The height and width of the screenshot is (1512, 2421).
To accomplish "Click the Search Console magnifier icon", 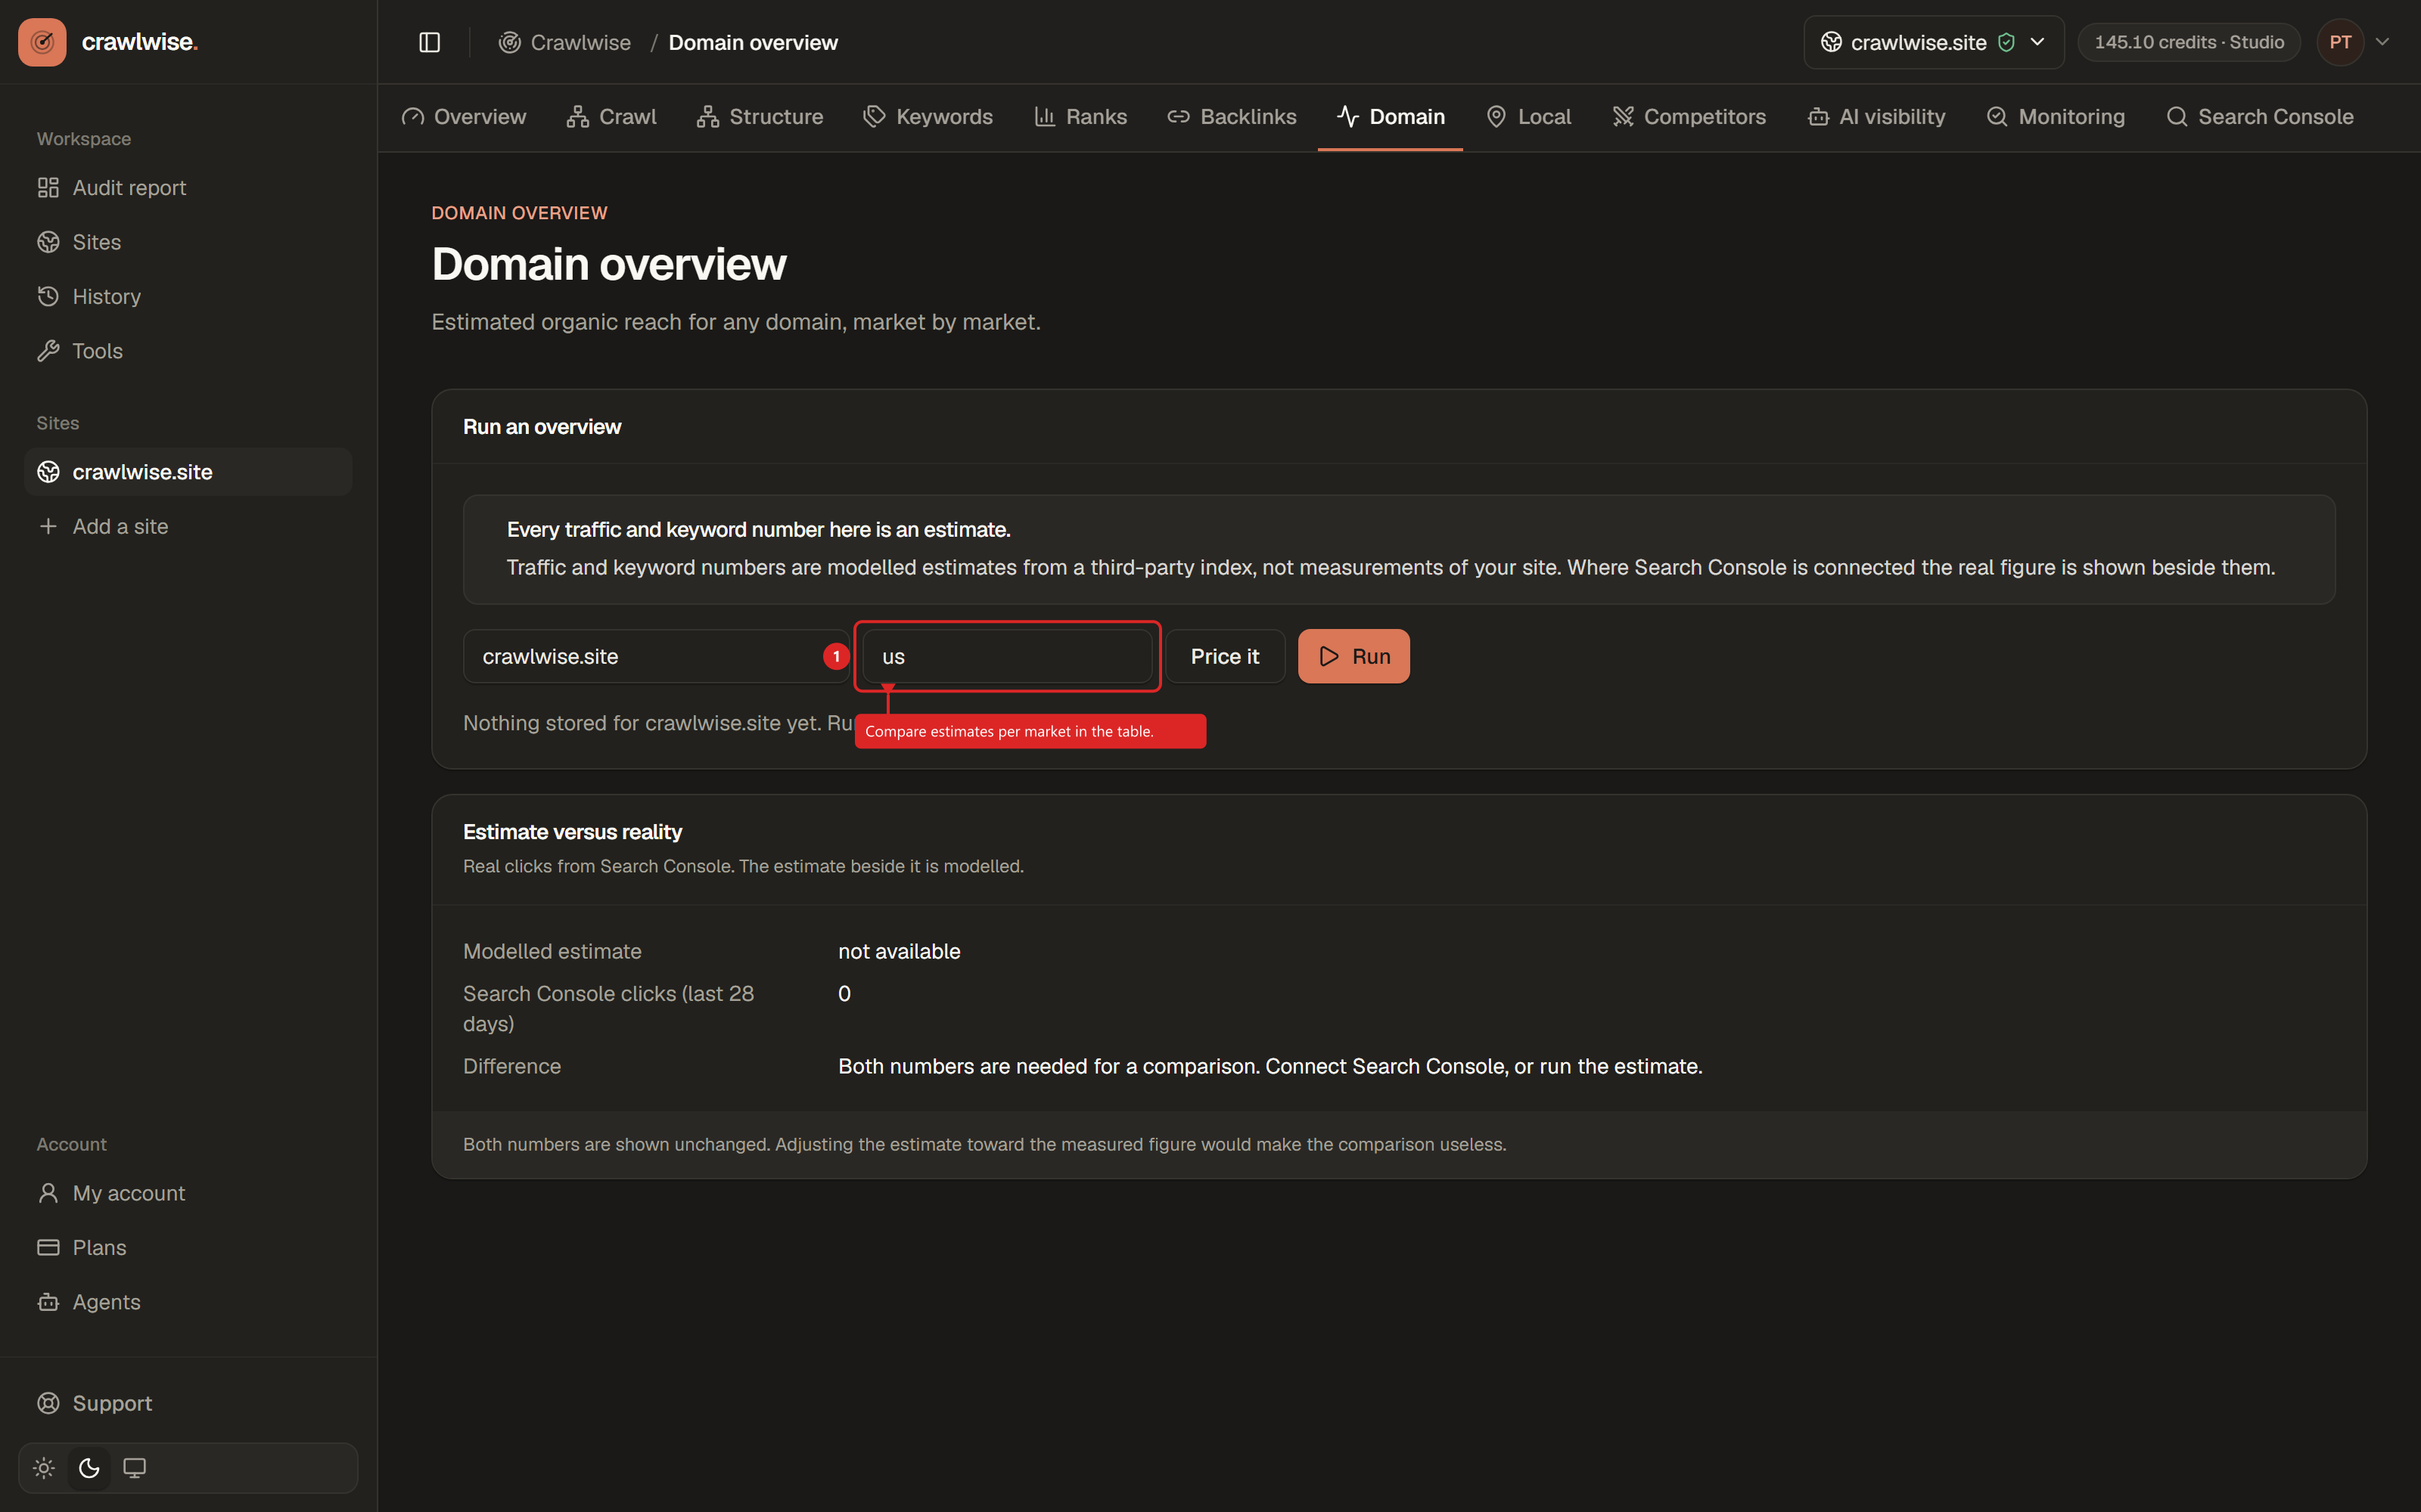I will [x=2177, y=117].
